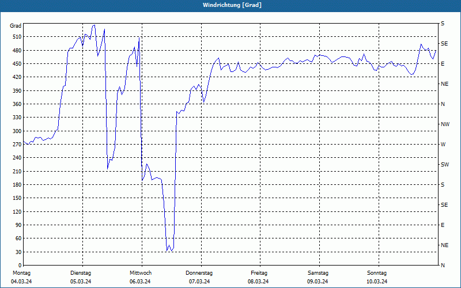Viewport: 461px width, 288px height.
Task: Click the date 06.03.24
Action: point(140,282)
